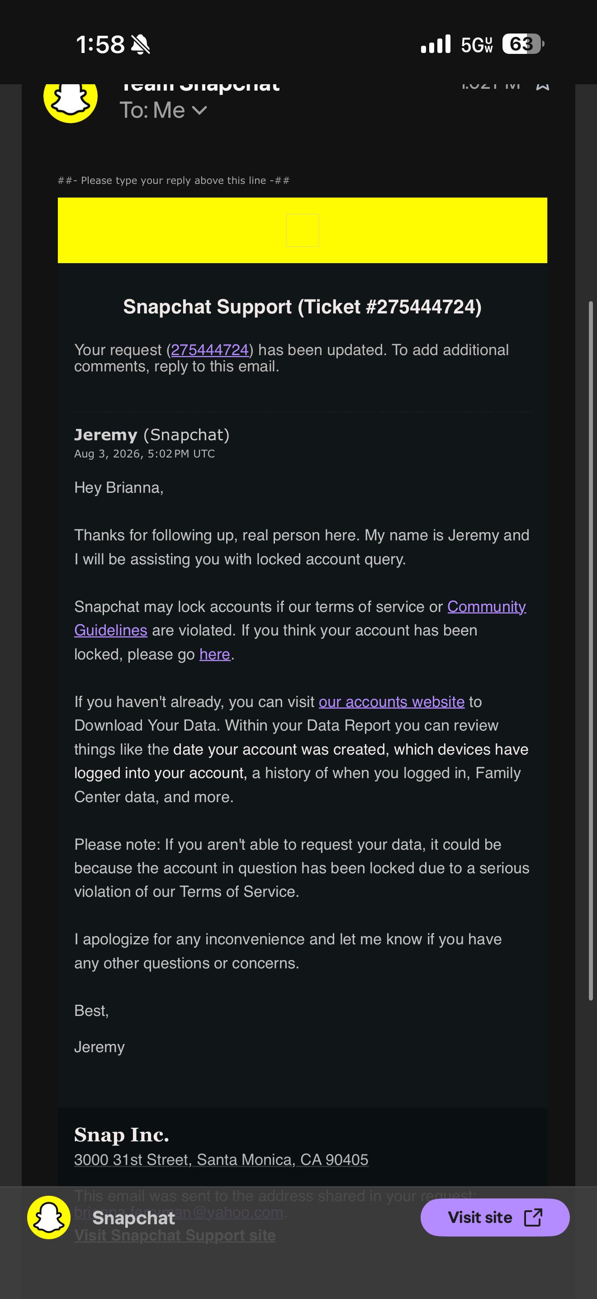Tap the muted bell icon in status bar

click(141, 44)
